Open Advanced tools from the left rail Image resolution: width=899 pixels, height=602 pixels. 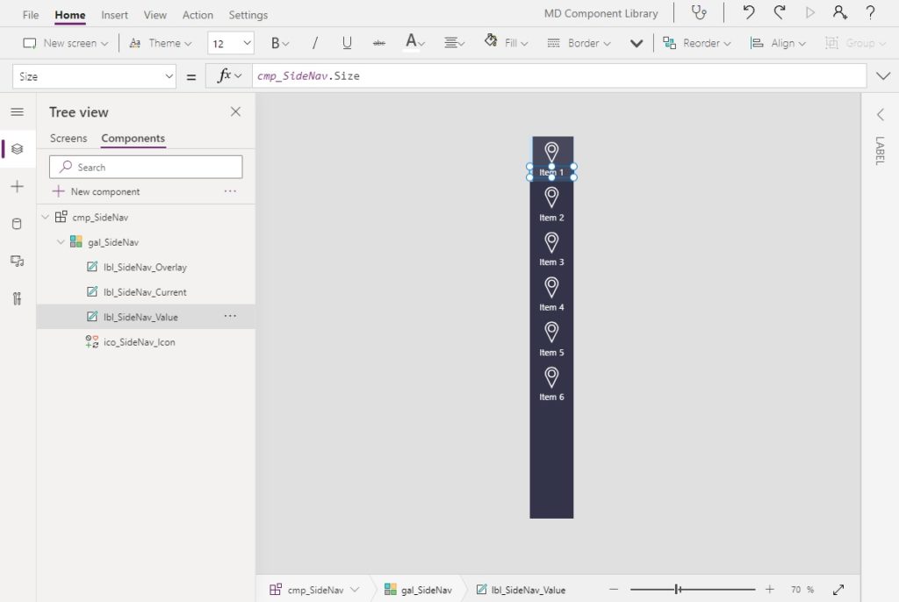[18, 298]
